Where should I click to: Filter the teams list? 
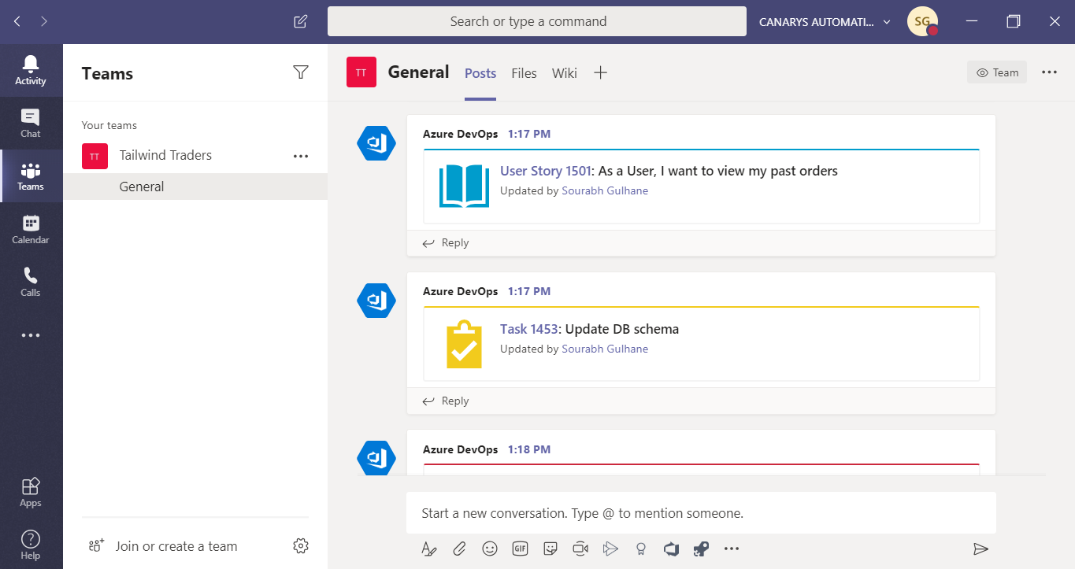(x=300, y=72)
